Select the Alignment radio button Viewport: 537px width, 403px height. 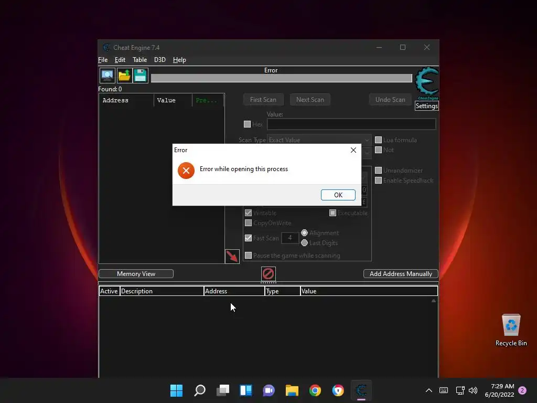point(305,232)
